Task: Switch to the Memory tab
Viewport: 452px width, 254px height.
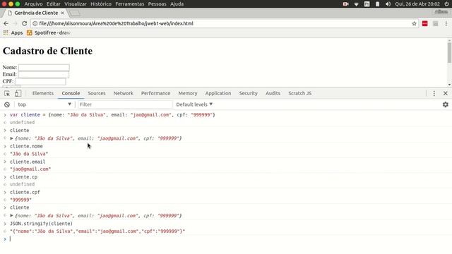Action: point(188,93)
